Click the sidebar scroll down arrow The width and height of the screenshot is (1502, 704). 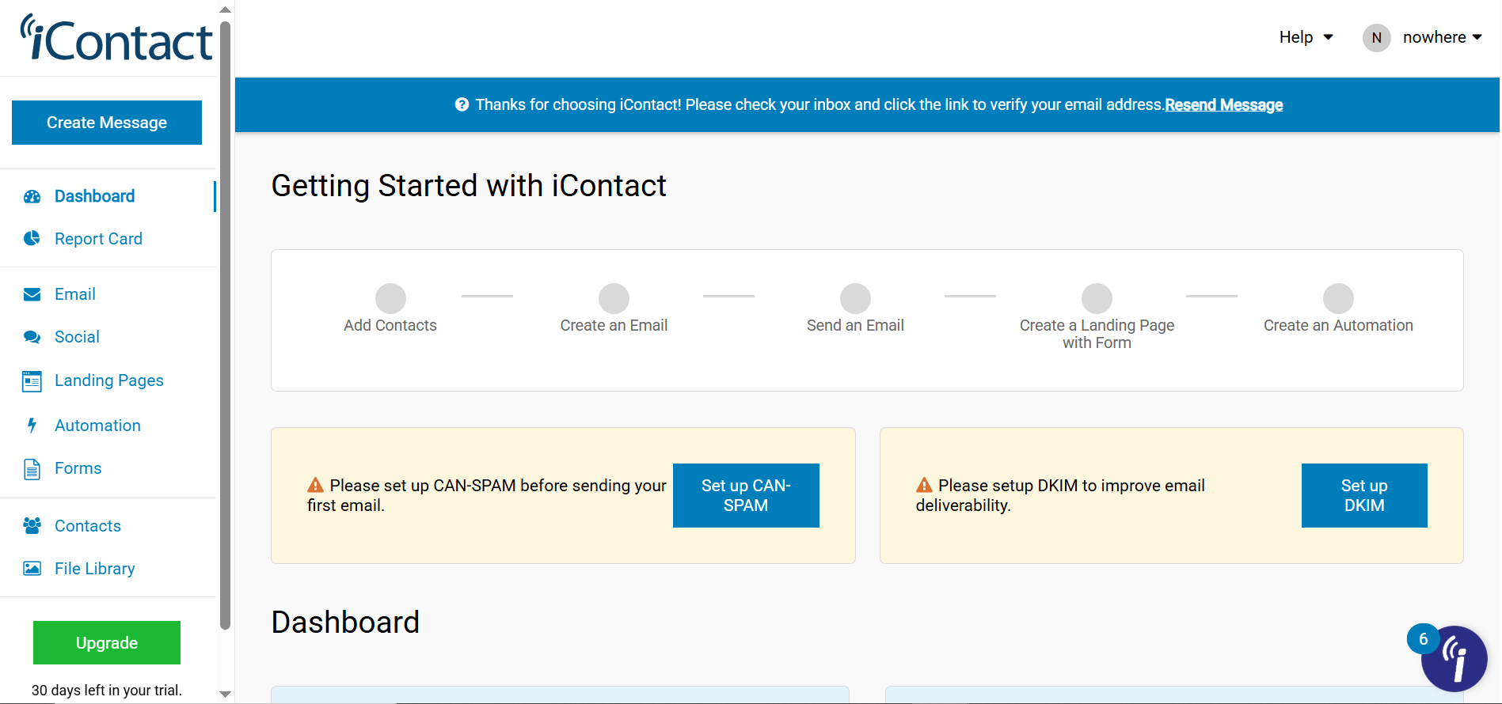point(226,694)
